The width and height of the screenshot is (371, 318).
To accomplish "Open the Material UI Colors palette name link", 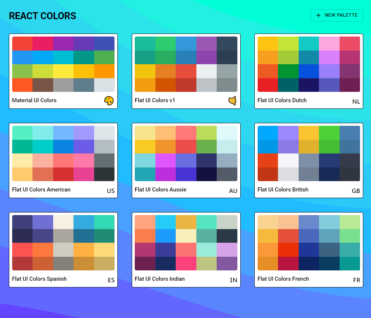I will click(x=34, y=100).
